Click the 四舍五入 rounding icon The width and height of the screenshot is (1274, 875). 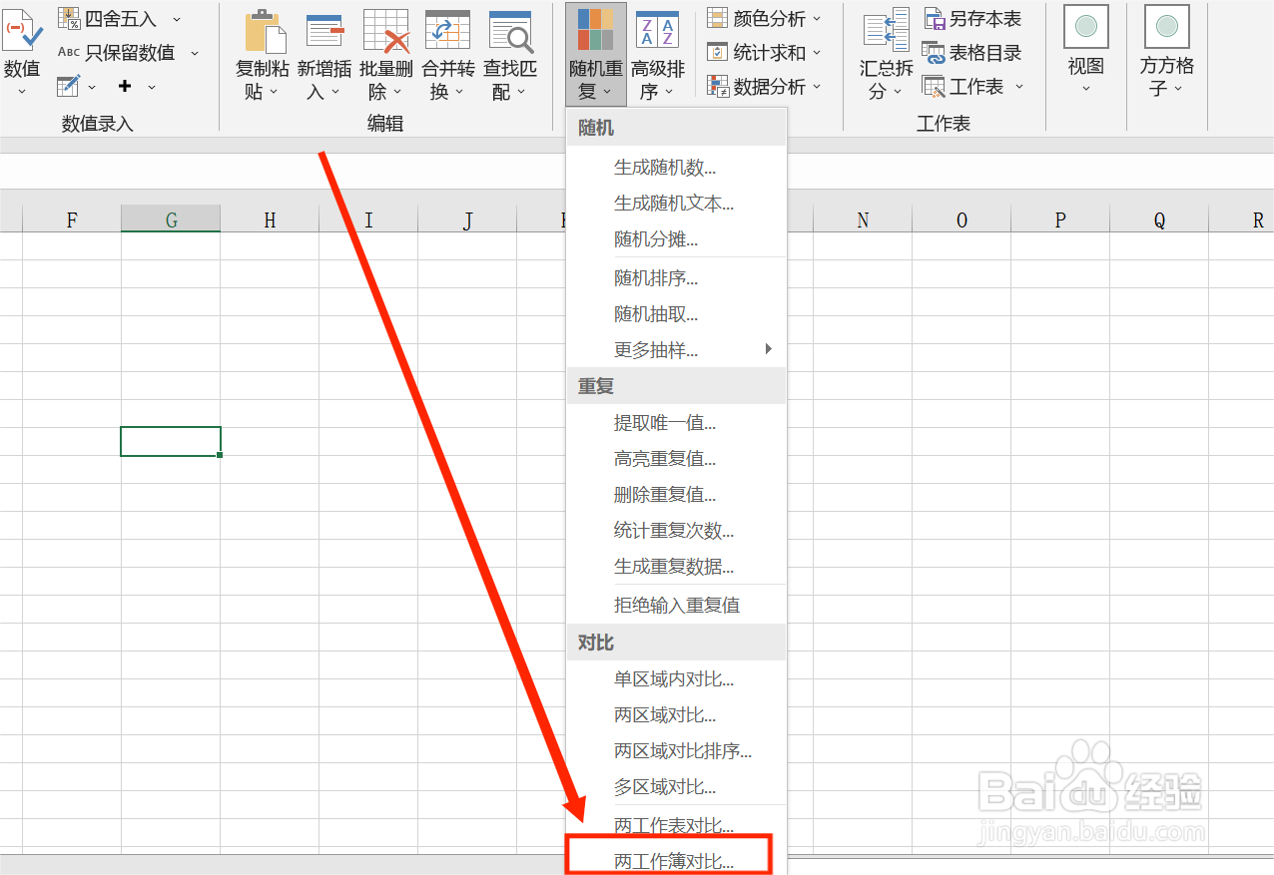click(x=69, y=19)
